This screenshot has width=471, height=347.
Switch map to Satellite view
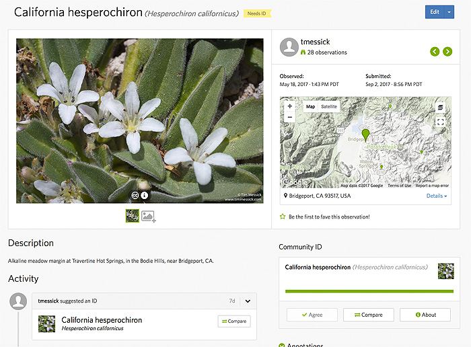coord(329,106)
